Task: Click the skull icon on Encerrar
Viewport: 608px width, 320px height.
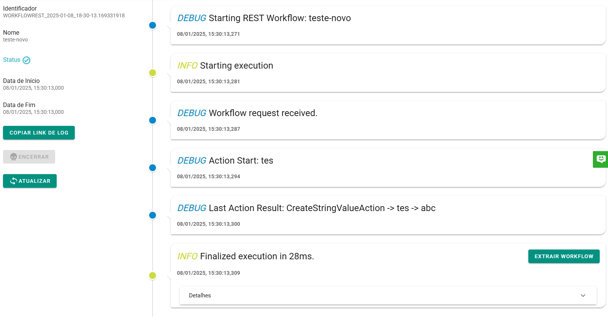Action: 14,157
